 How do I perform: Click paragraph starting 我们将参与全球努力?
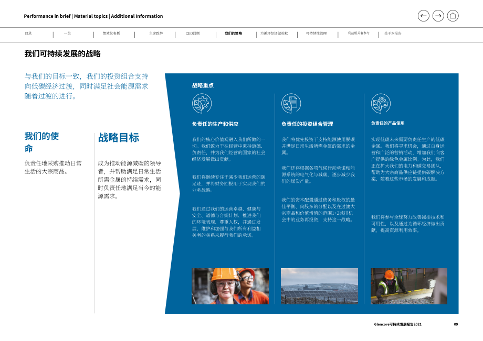(x=408, y=224)
